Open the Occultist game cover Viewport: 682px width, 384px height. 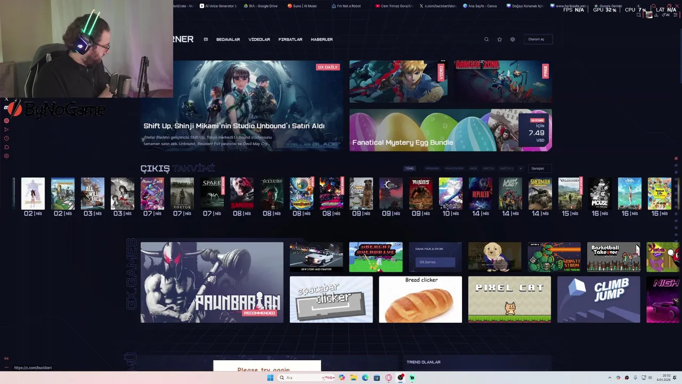pos(271,193)
